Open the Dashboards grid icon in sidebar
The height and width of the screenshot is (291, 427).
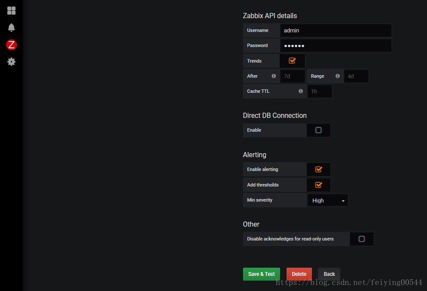[x=12, y=11]
